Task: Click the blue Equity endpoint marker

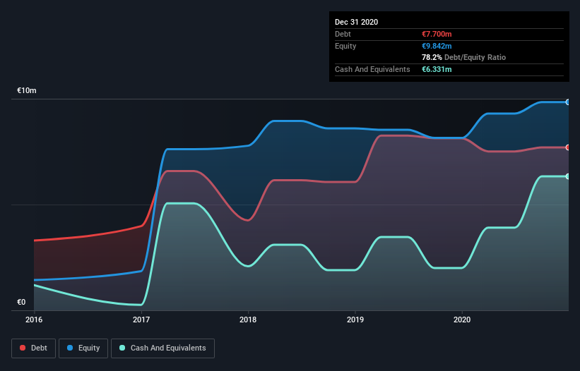Action: tap(568, 102)
